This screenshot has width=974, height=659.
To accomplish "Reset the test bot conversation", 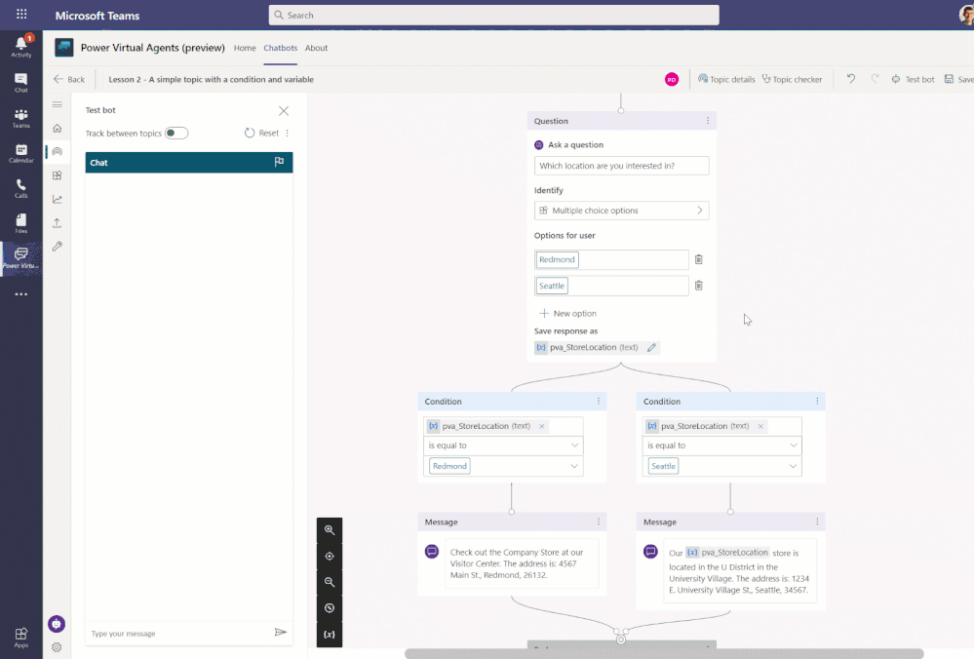I will pos(261,133).
